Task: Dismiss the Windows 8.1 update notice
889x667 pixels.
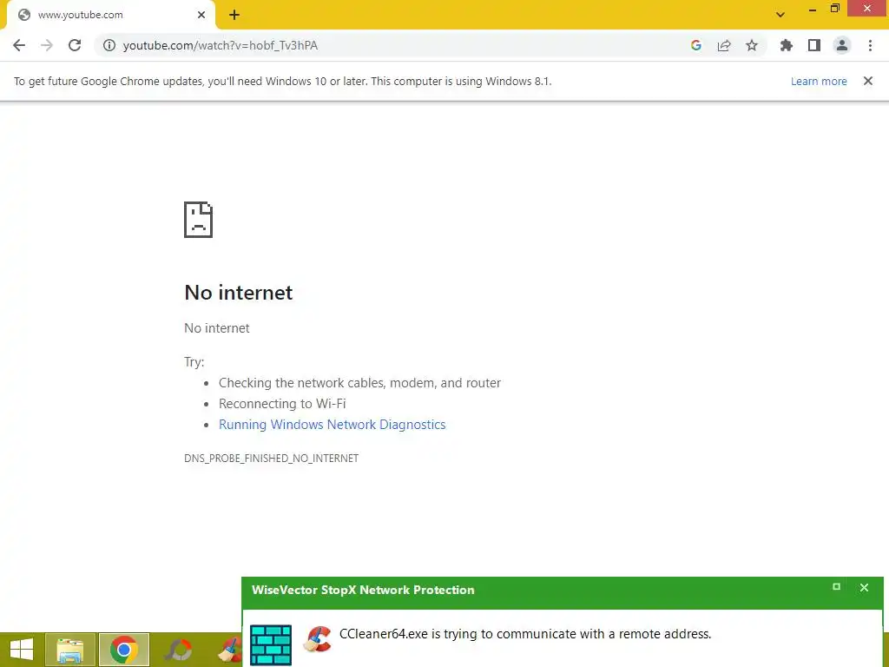Action: point(868,81)
